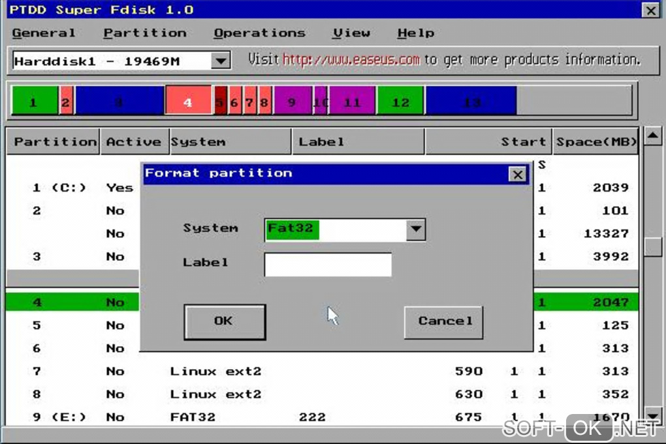This screenshot has width=666, height=444.
Task: Select partition row 6
Action: [322, 348]
